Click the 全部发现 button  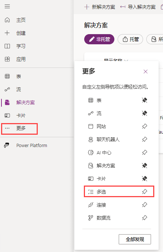pyautogui.click(x=135, y=239)
